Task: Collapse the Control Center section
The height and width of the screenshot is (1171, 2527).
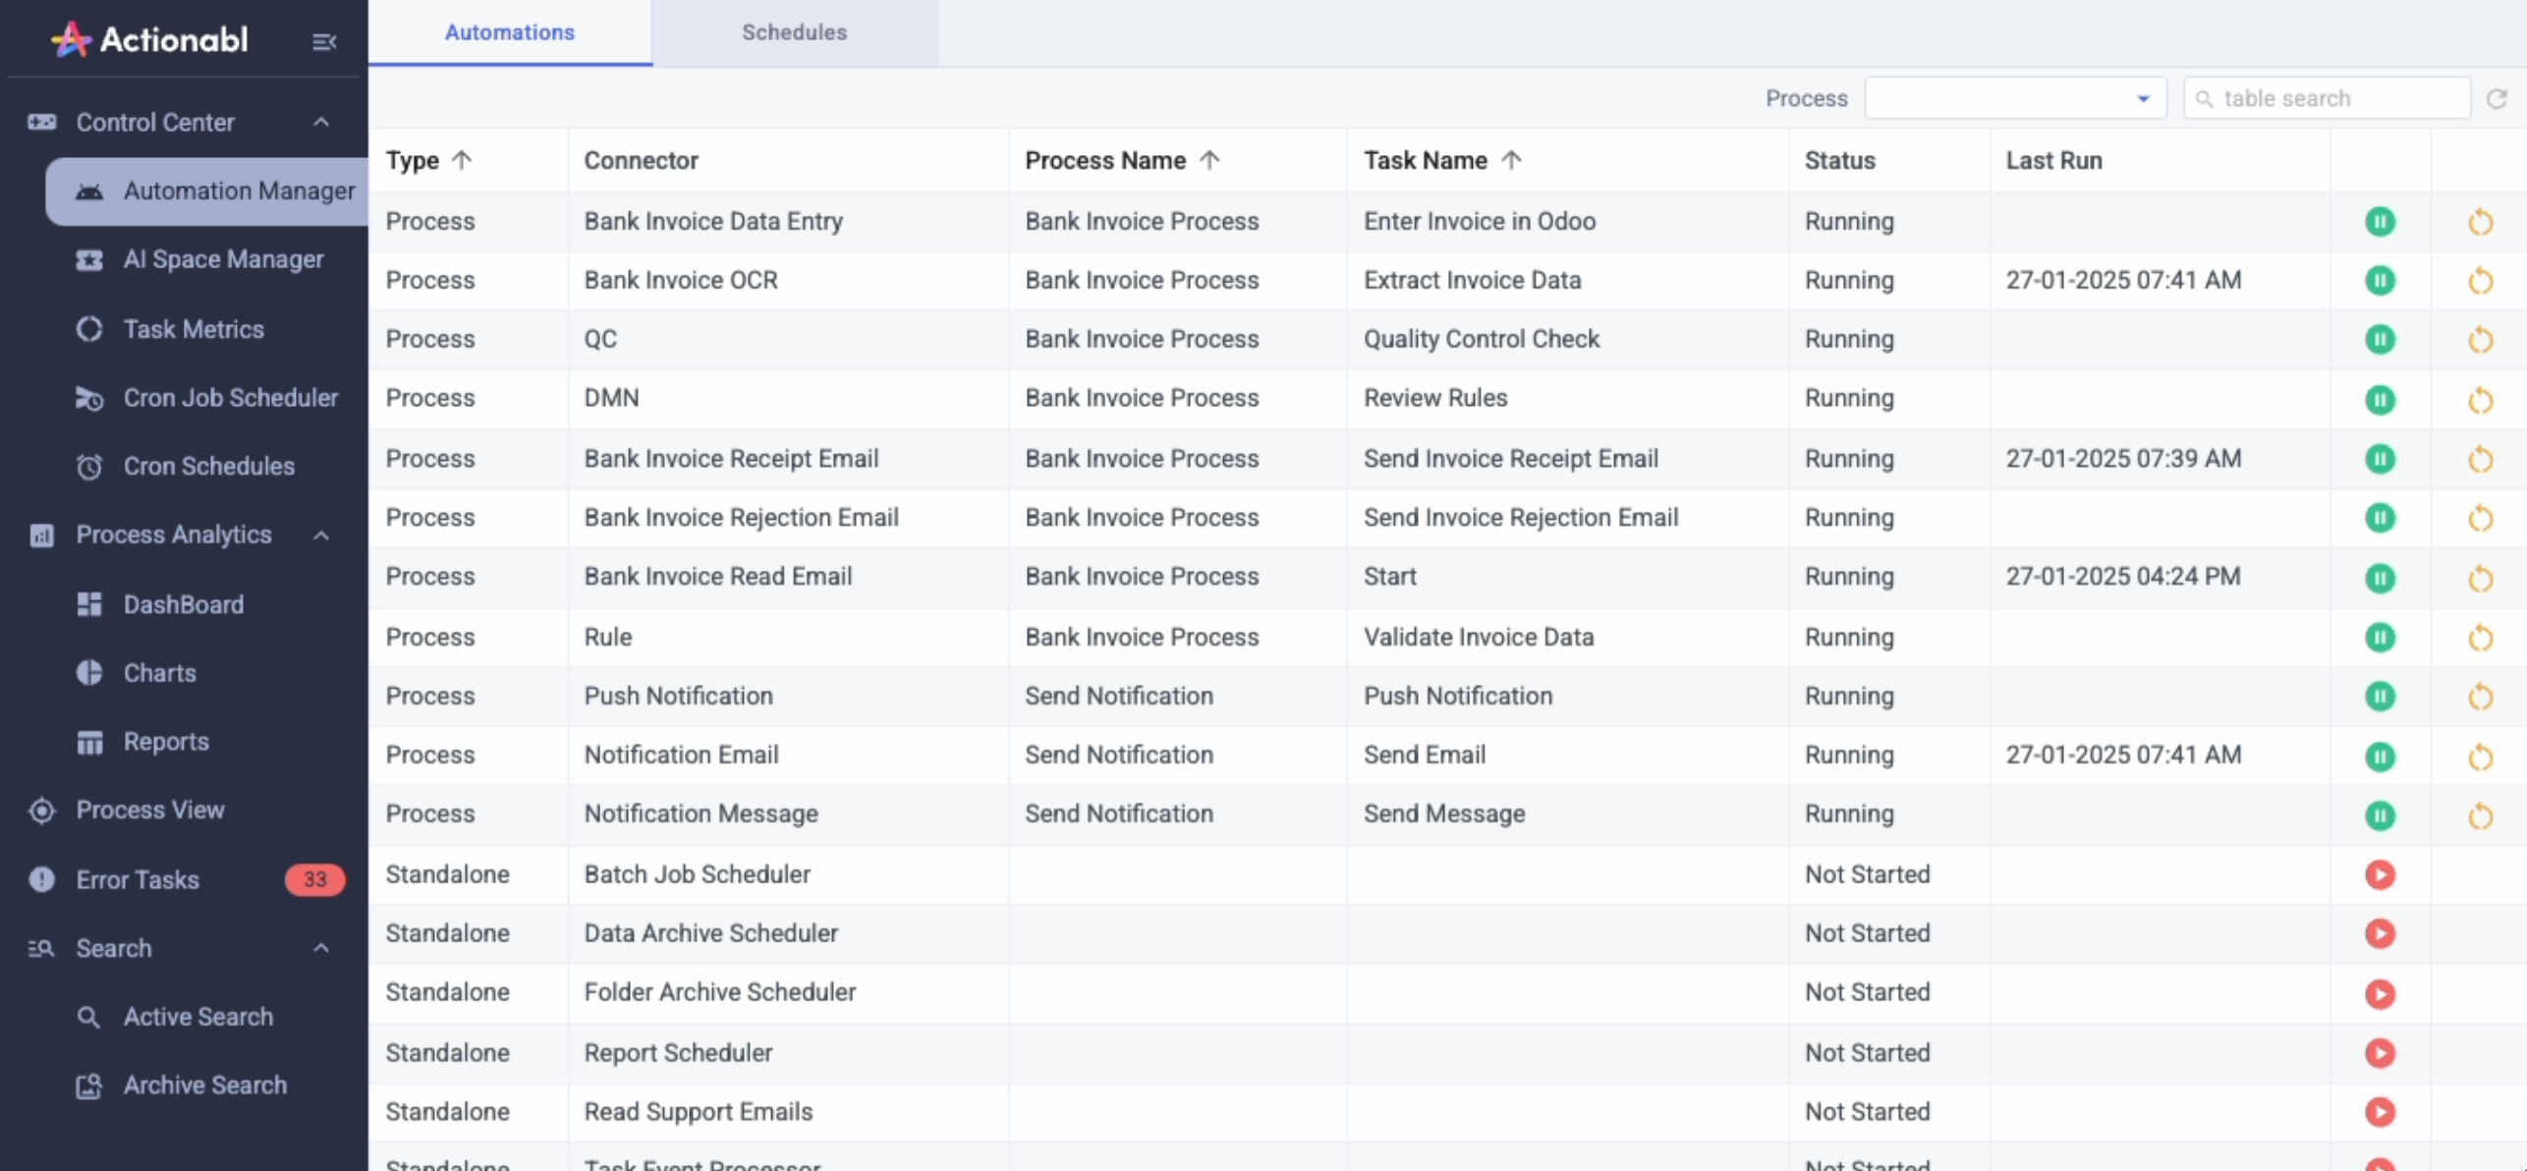Action: click(x=321, y=122)
